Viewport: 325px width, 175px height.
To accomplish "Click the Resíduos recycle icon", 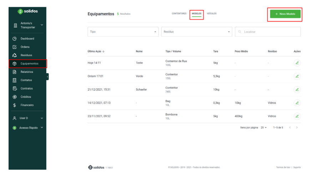I will pyautogui.click(x=15, y=55).
